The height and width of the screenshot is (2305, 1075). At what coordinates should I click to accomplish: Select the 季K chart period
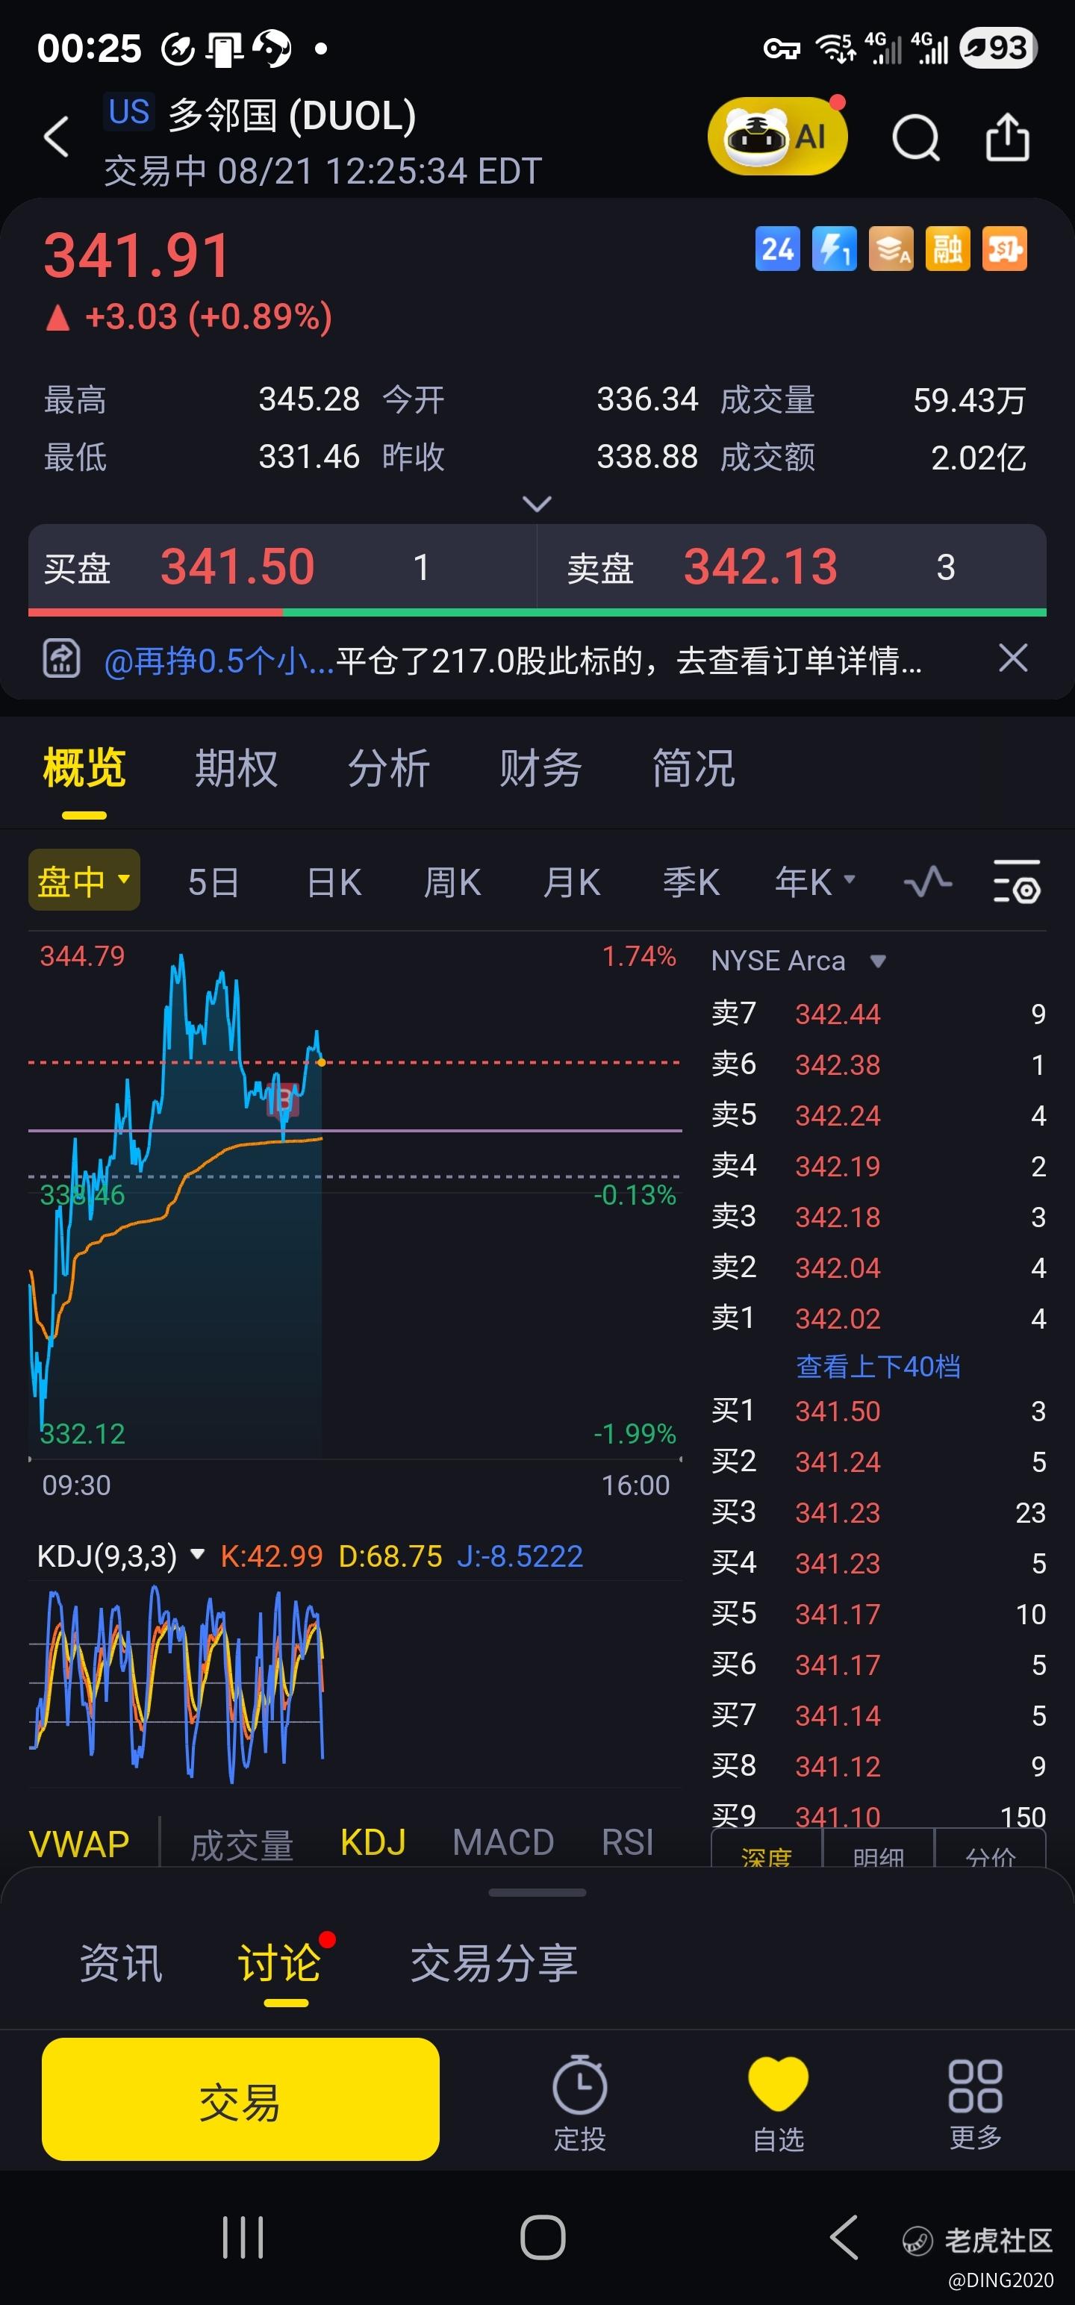tap(691, 882)
